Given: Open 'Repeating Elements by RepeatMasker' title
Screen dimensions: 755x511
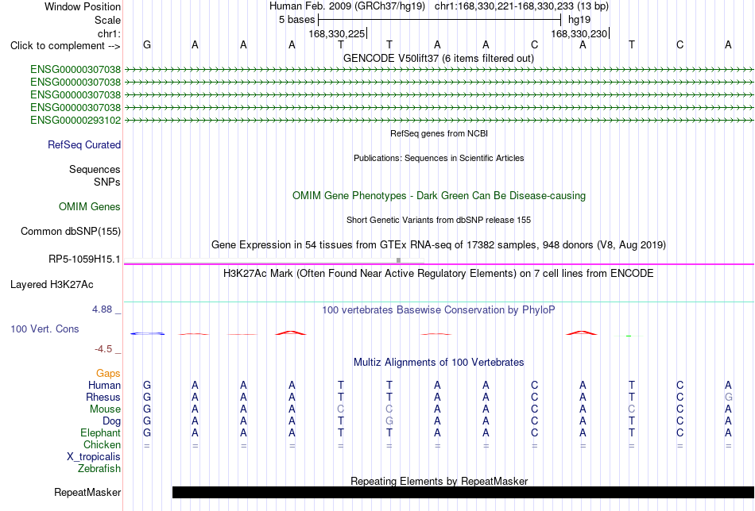Looking at the screenshot, I should coord(439,481).
